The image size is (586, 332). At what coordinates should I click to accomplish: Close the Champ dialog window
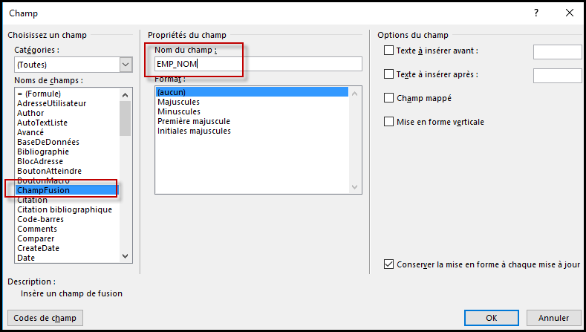[x=568, y=13]
